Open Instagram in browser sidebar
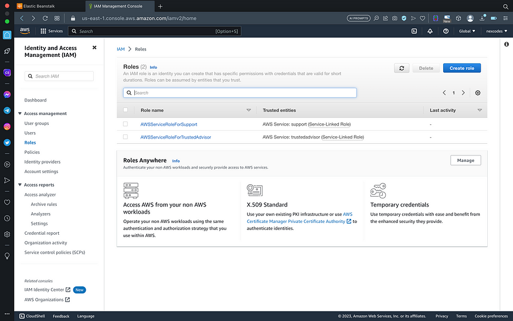 click(7, 126)
